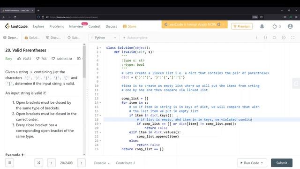
Task: Submit the solution
Action: point(282,163)
